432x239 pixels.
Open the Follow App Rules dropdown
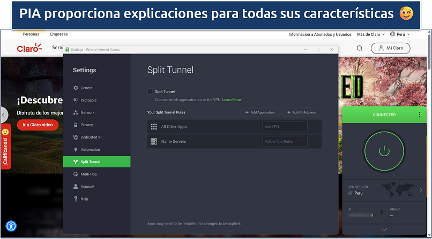[x=285, y=142]
